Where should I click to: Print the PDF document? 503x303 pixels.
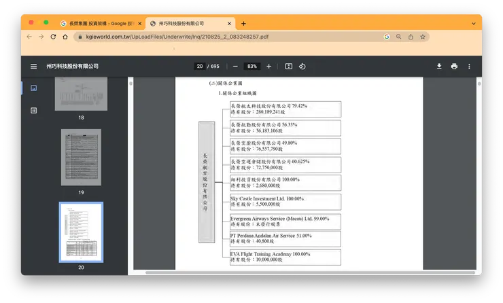[x=454, y=67]
